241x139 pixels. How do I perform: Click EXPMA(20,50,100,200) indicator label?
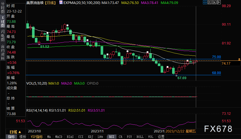(x=82, y=3)
